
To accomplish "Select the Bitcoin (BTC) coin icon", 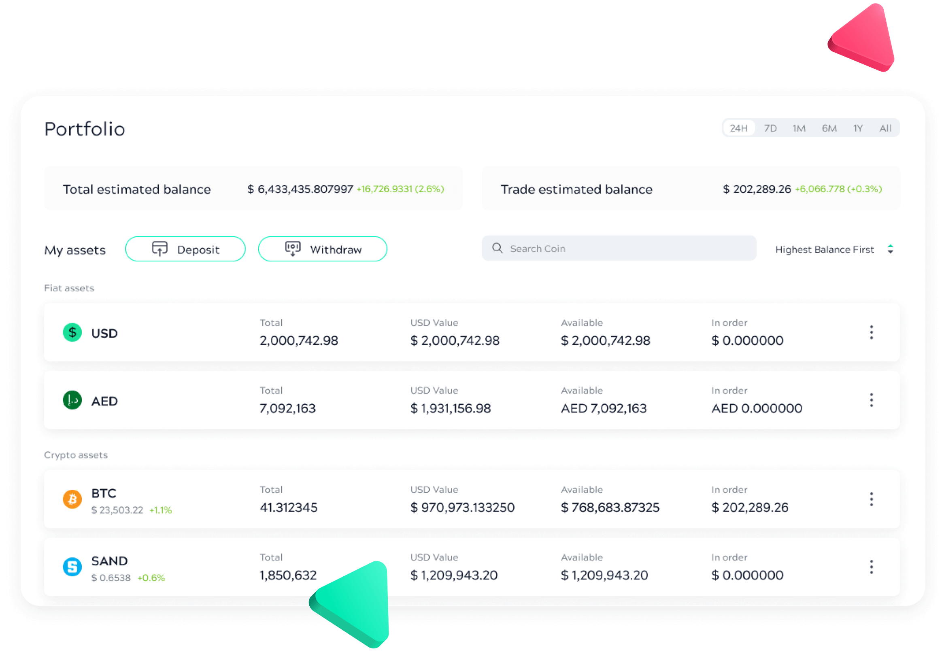I will [x=72, y=499].
